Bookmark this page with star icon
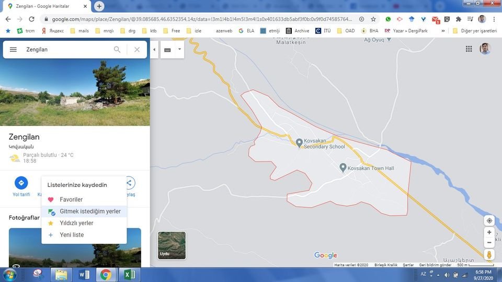The image size is (502, 282). [x=373, y=19]
